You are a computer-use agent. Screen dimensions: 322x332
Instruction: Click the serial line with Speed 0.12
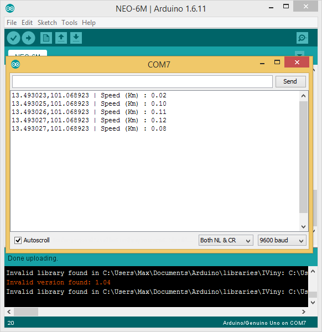coord(89,120)
